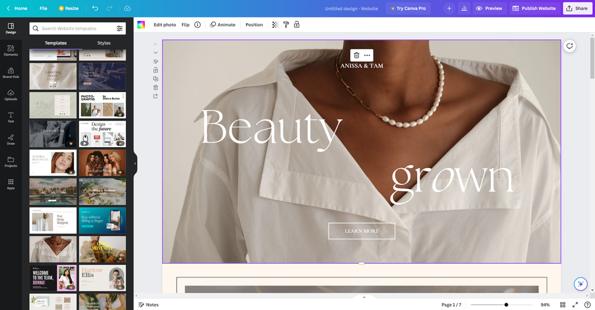This screenshot has height=310, width=595.
Task: Select the 'Welcome to the team, Donna!' template
Action: coord(53,278)
